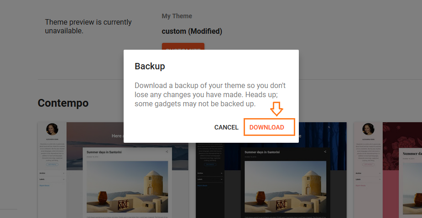Click the partially hidden orange Customize button
This screenshot has width=422, height=218.
coord(183,47)
